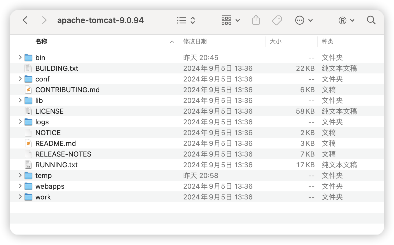This screenshot has height=245, width=394.
Task: Click the file name BUILDING.txt
Action: [x=57, y=68]
